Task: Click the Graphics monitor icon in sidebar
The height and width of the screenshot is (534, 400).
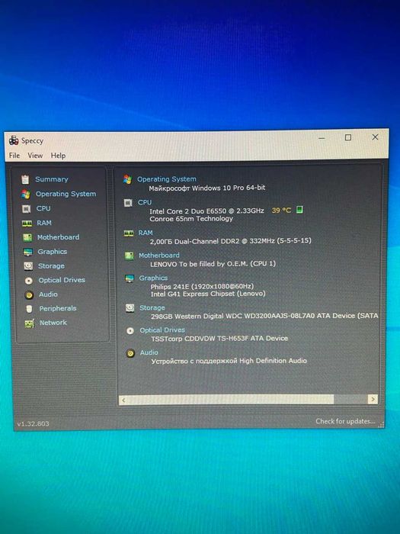Action: (28, 252)
